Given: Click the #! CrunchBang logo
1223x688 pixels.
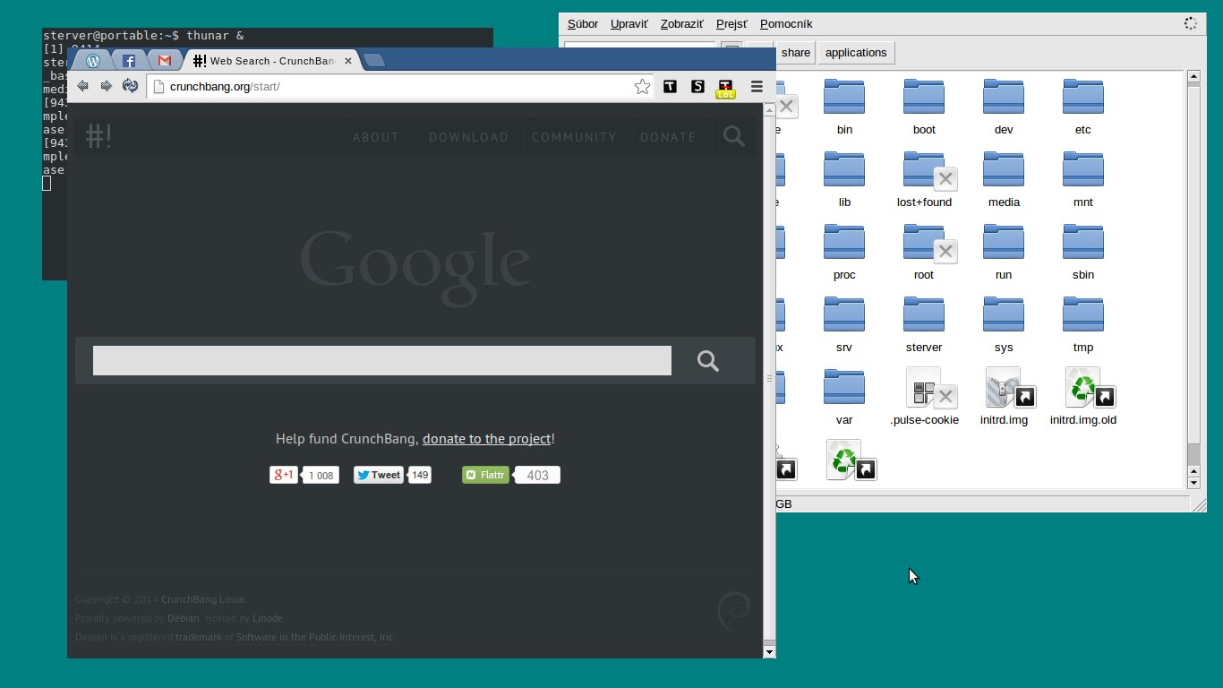Looking at the screenshot, I should pos(98,136).
